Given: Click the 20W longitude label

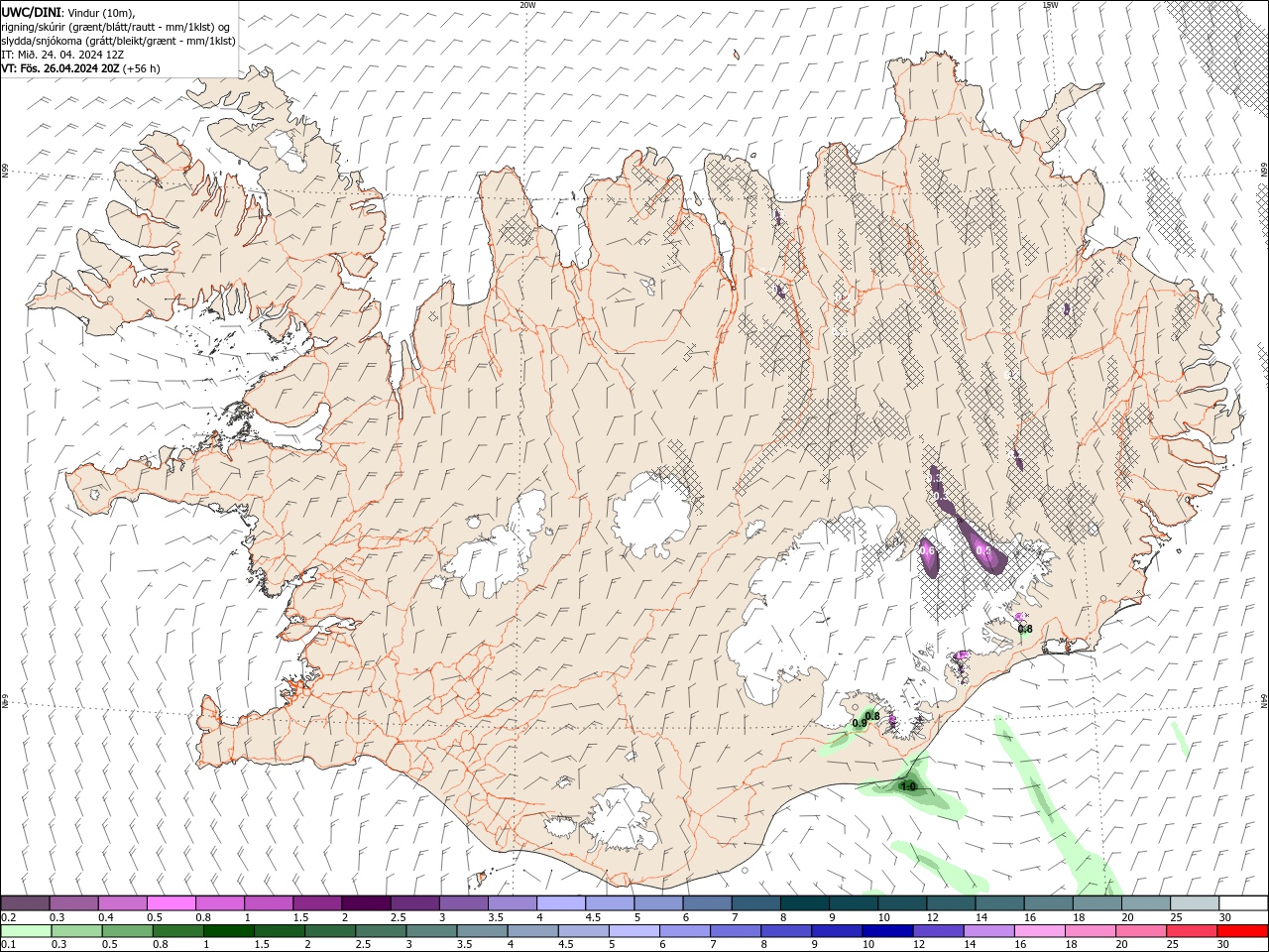Looking at the screenshot, I should (x=527, y=5).
